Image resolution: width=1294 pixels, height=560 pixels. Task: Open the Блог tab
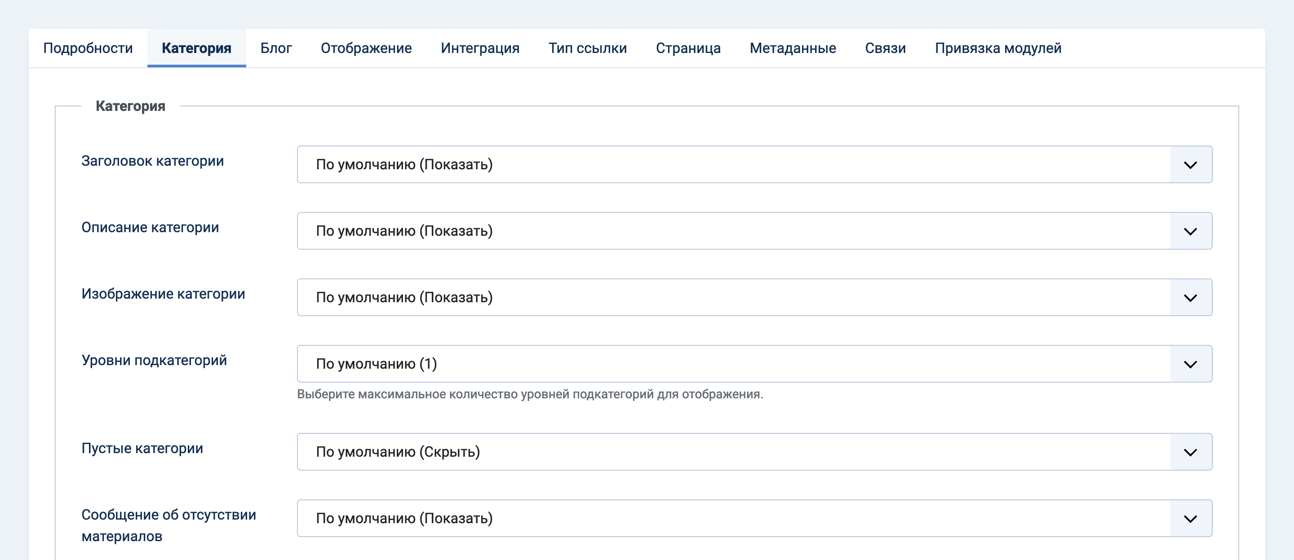point(276,48)
